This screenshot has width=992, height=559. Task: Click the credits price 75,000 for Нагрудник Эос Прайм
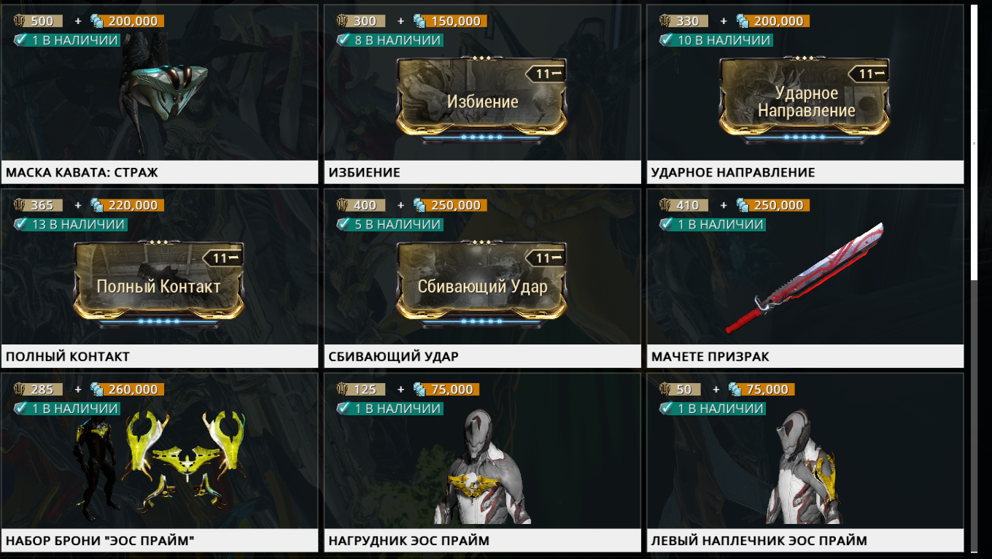coord(452,390)
